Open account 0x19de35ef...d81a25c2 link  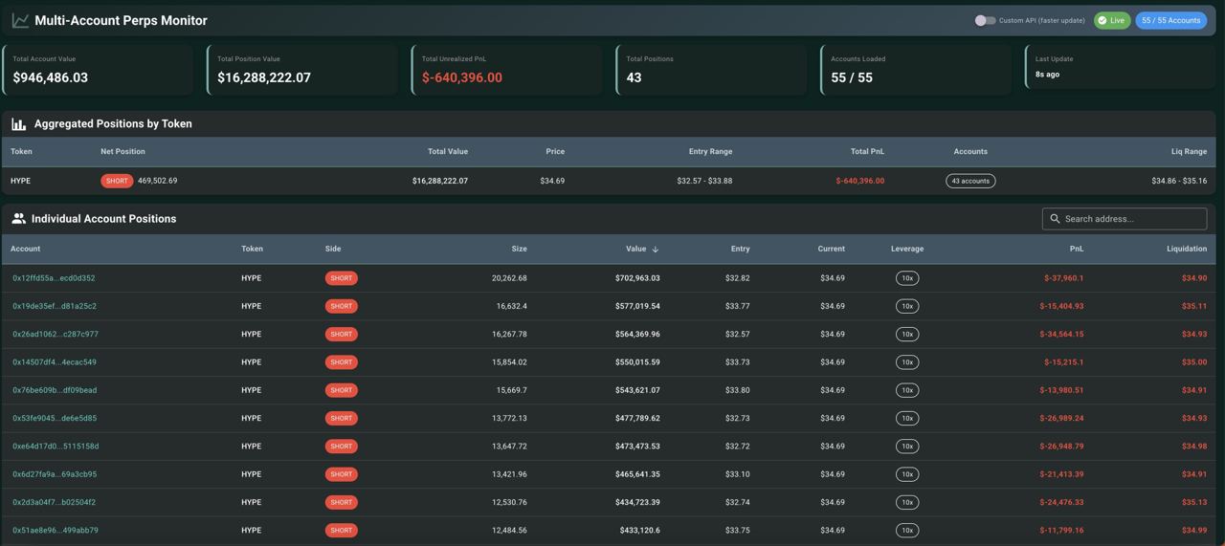(55, 306)
